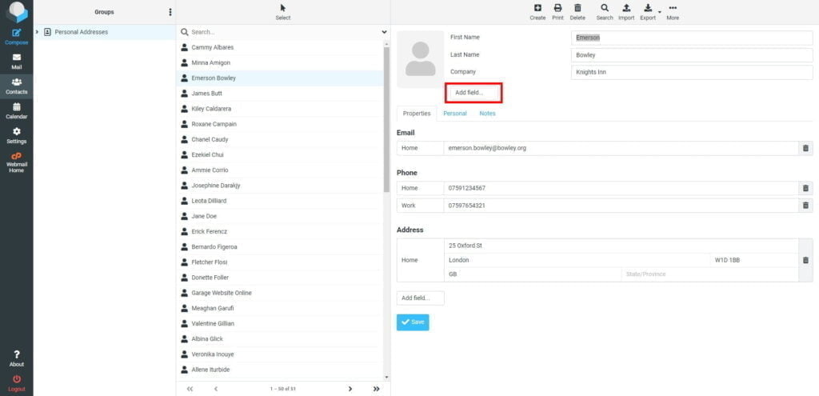
Task: Go to previous contacts page
Action: click(x=216, y=389)
